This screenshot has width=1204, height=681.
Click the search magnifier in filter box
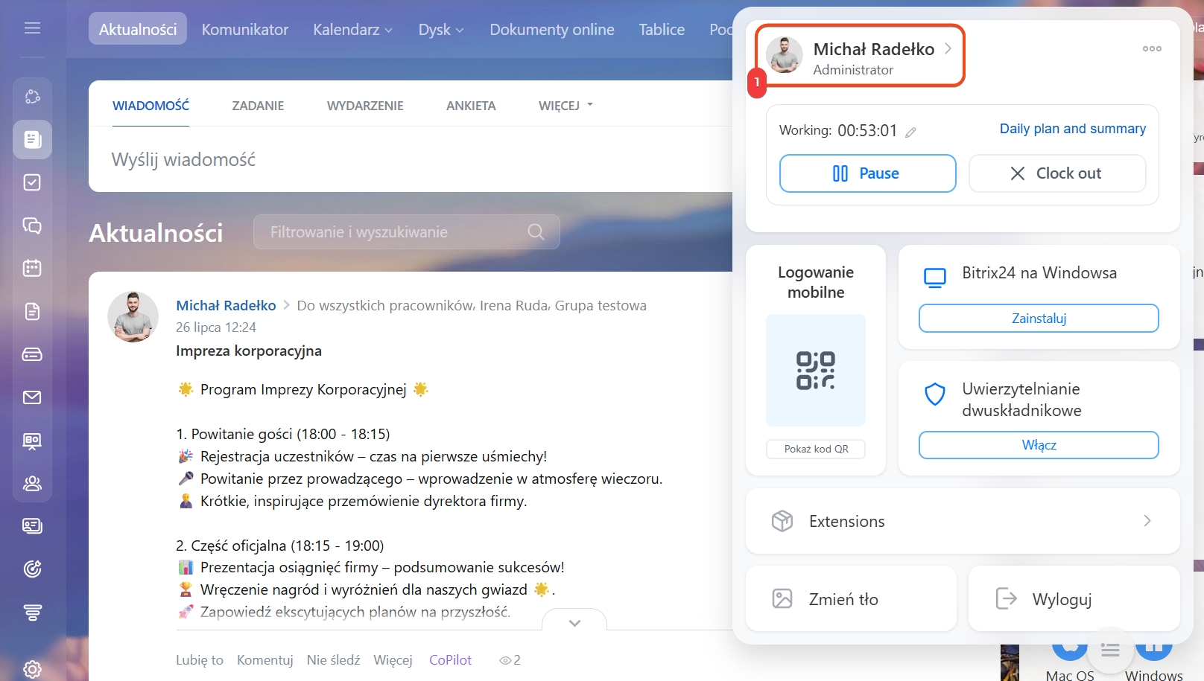point(536,232)
